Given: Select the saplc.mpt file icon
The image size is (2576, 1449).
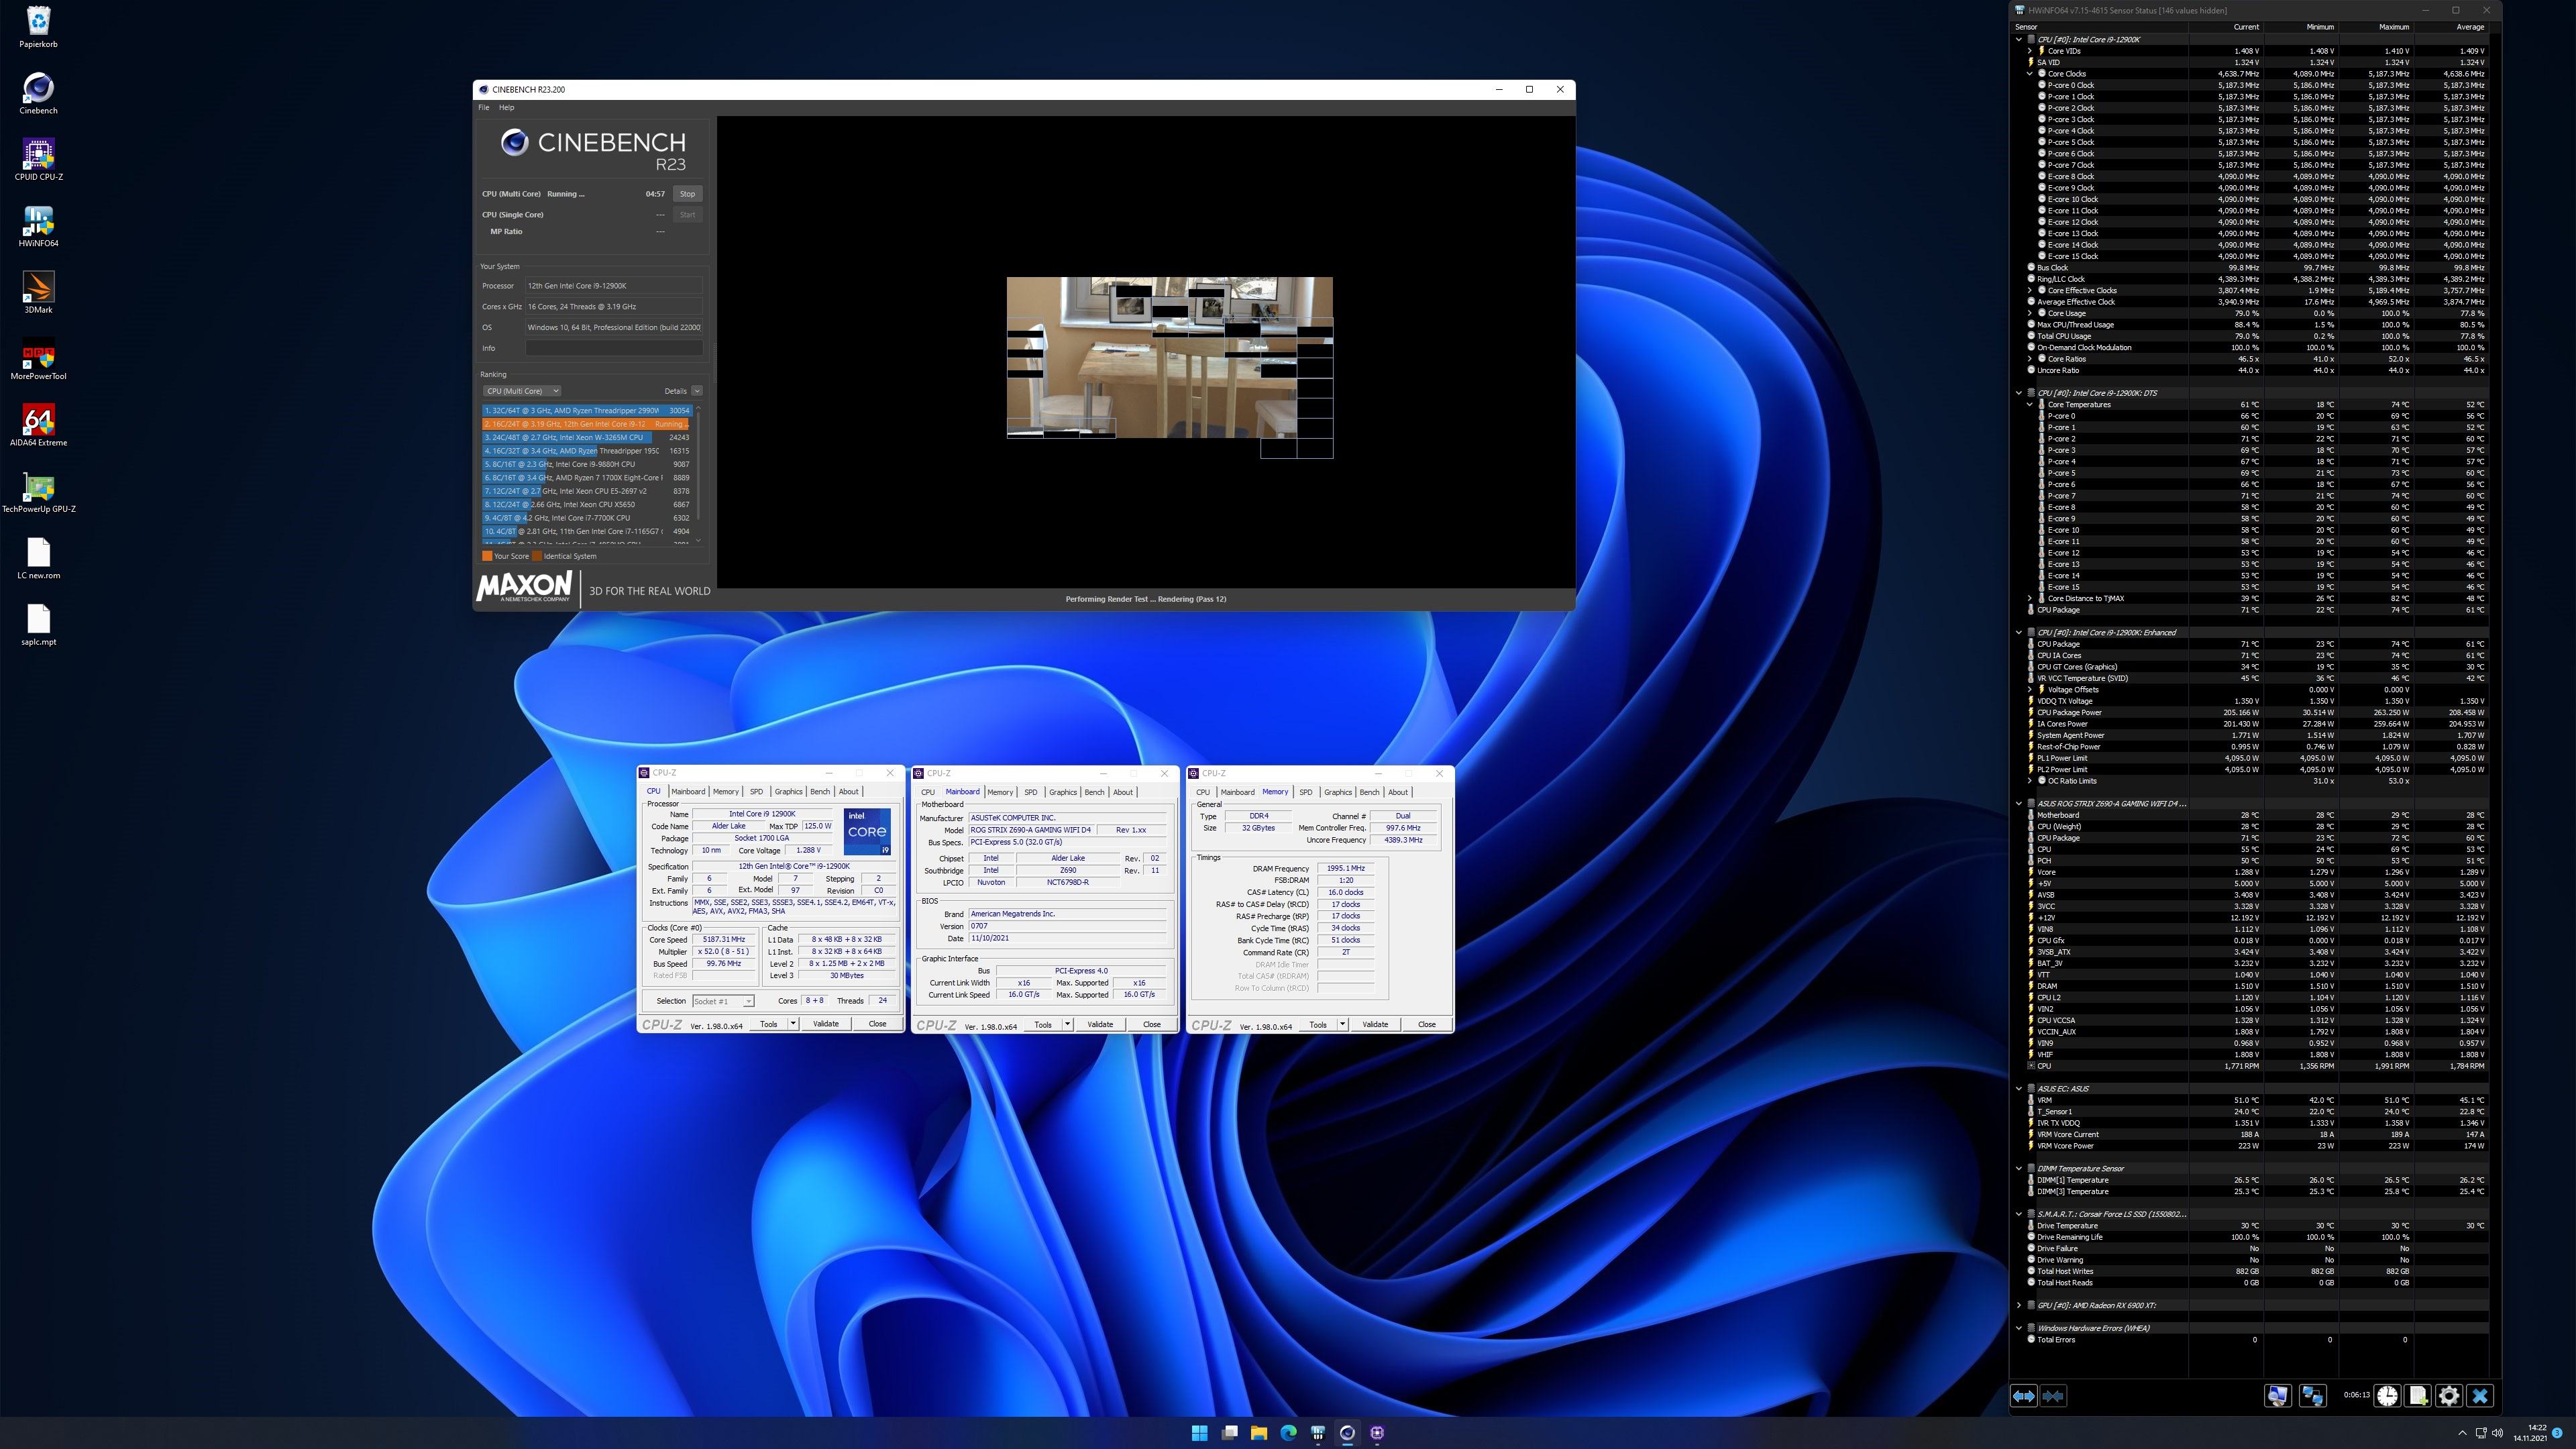Looking at the screenshot, I should click(x=38, y=625).
